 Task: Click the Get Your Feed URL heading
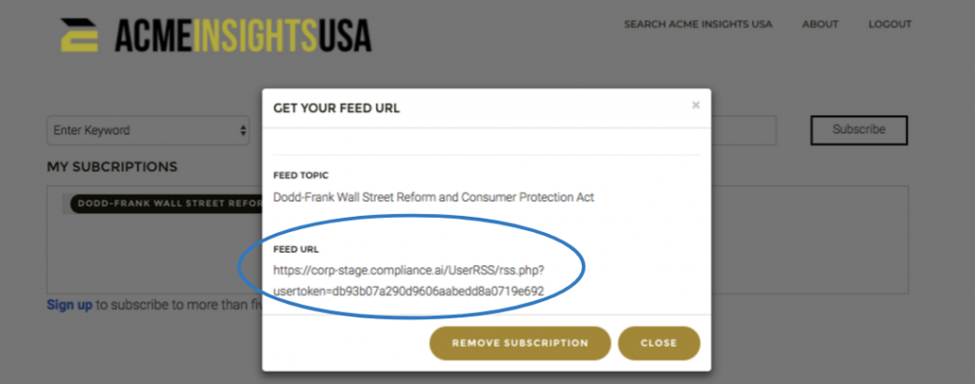336,108
